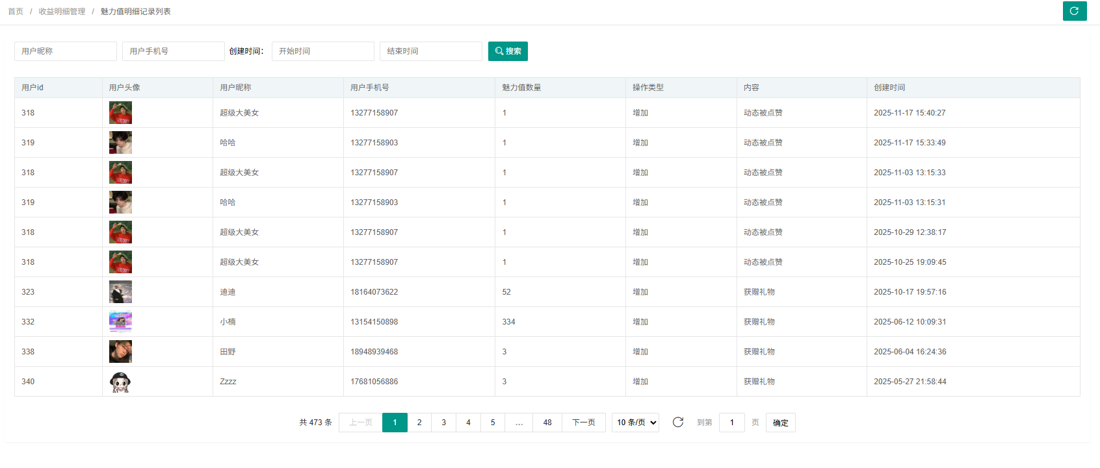Open the start time date picker
This screenshot has width=1100, height=468.
(x=322, y=51)
